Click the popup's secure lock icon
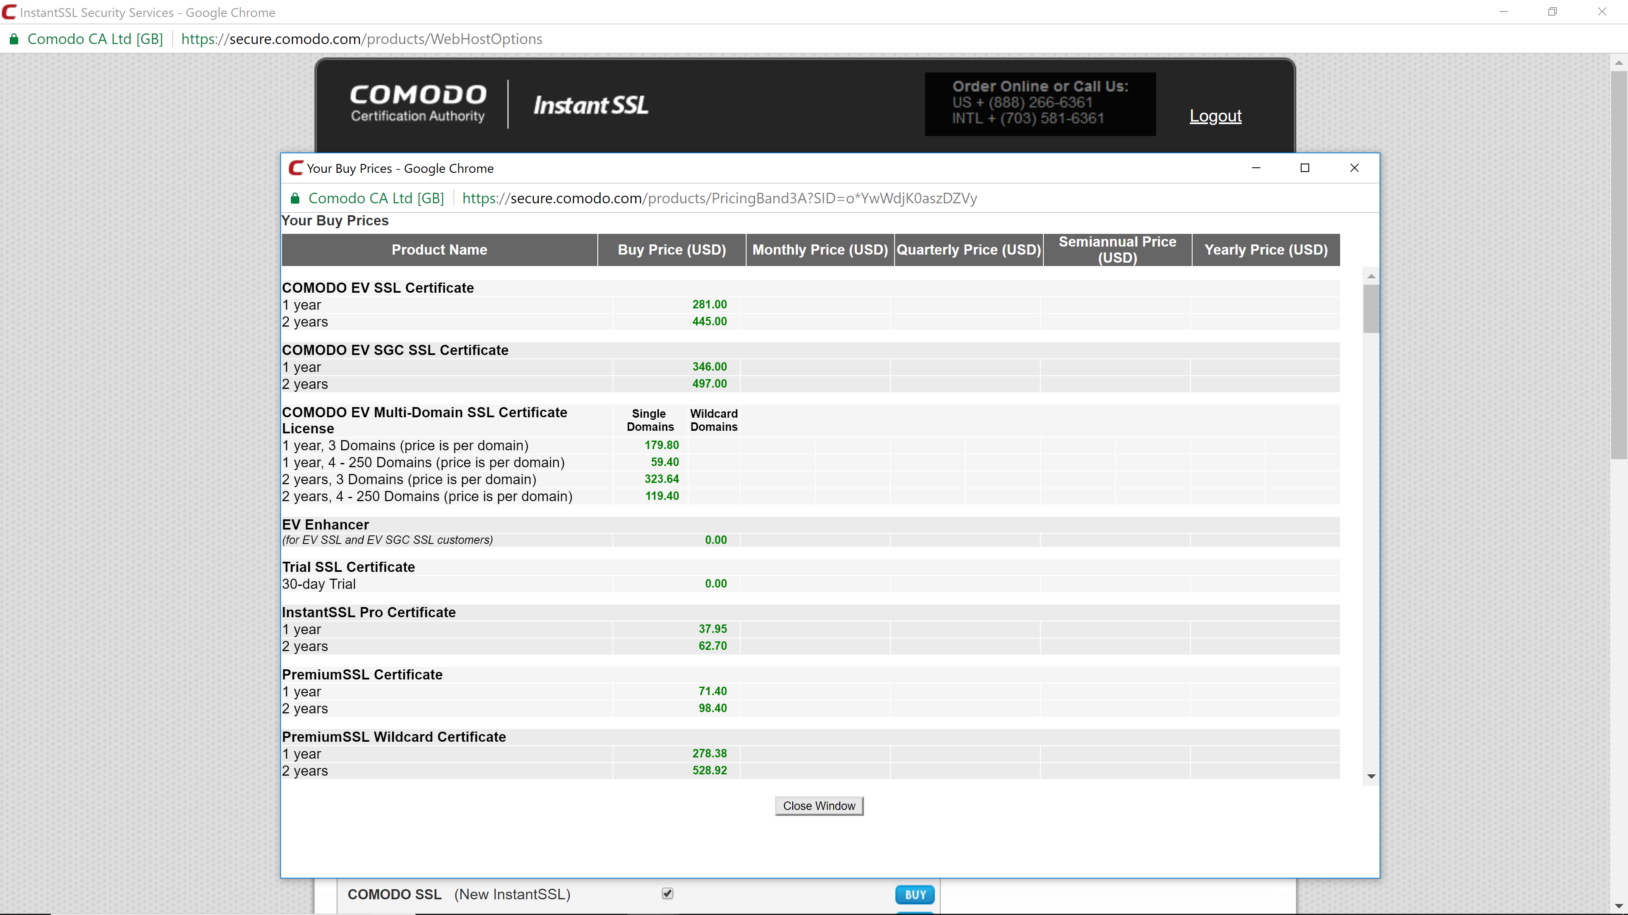1628x915 pixels. click(x=295, y=198)
